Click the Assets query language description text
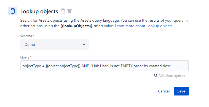 click(x=104, y=20)
